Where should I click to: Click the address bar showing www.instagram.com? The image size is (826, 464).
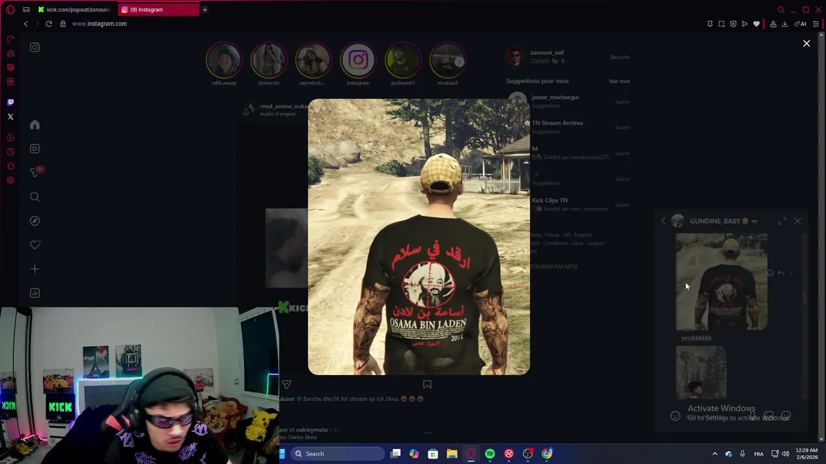point(99,24)
